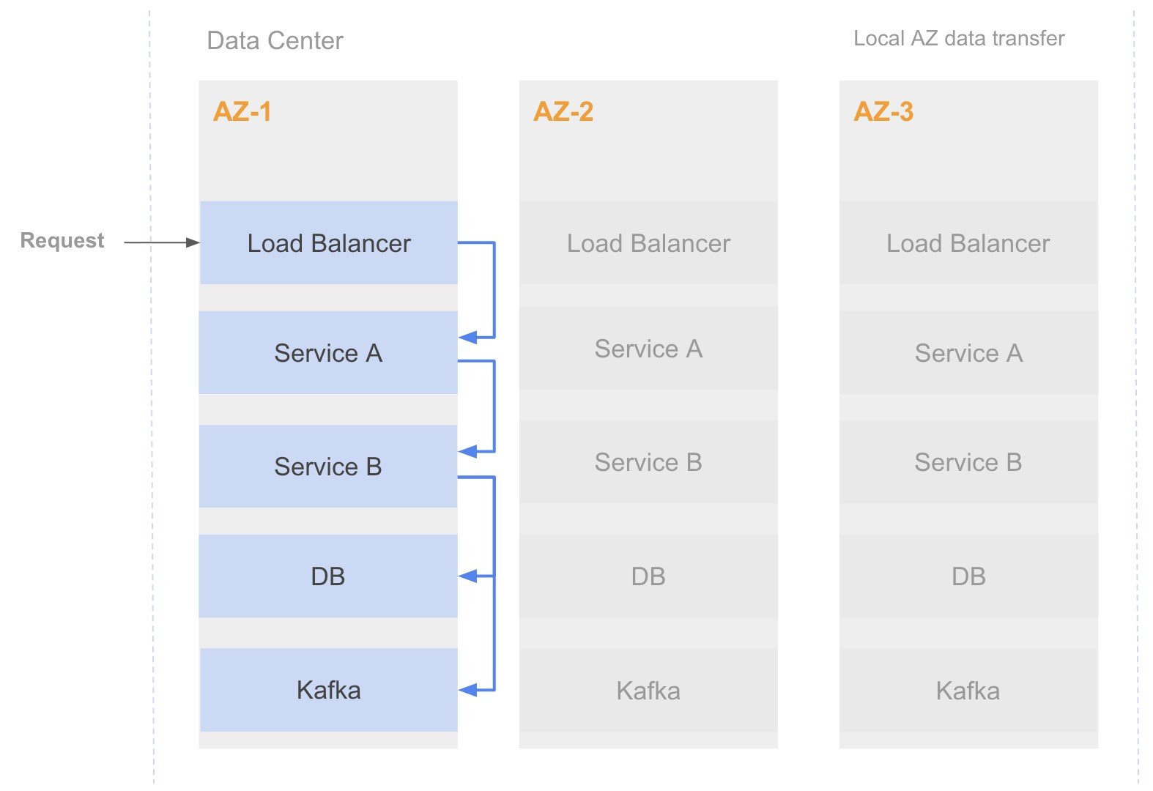Click the Kafka box in AZ-3

(x=968, y=690)
